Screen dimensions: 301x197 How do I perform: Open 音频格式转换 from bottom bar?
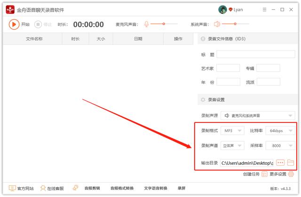tap(122, 188)
